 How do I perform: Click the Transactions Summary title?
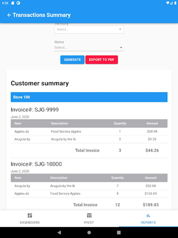[42, 15]
